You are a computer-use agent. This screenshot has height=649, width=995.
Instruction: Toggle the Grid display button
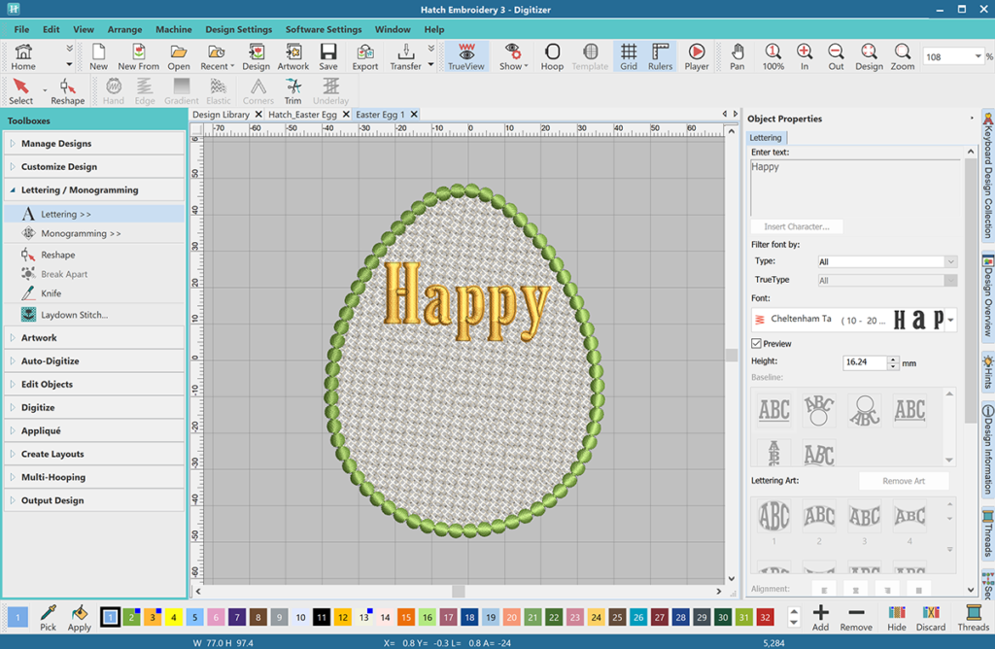629,56
